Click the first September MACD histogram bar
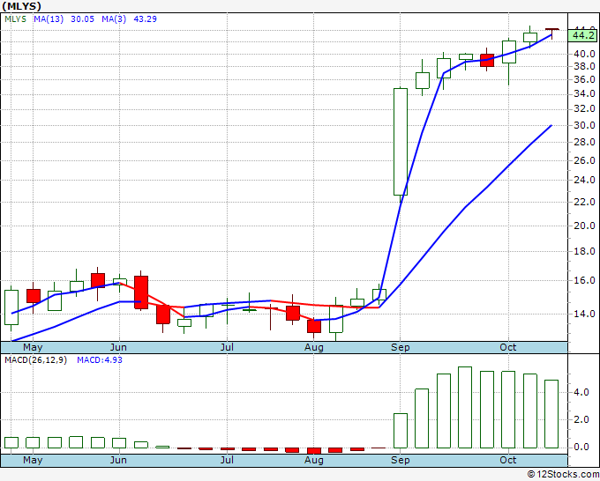600x481 pixels. 401,431
